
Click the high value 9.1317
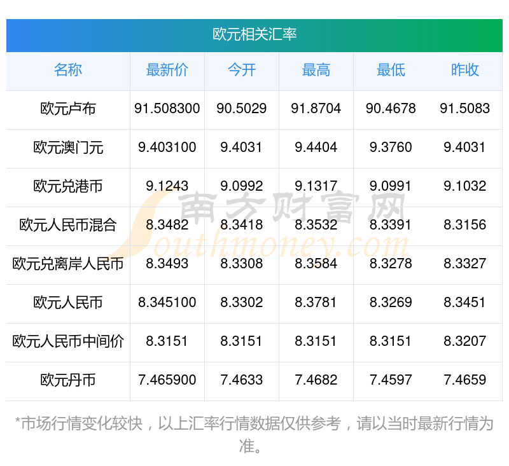(316, 186)
